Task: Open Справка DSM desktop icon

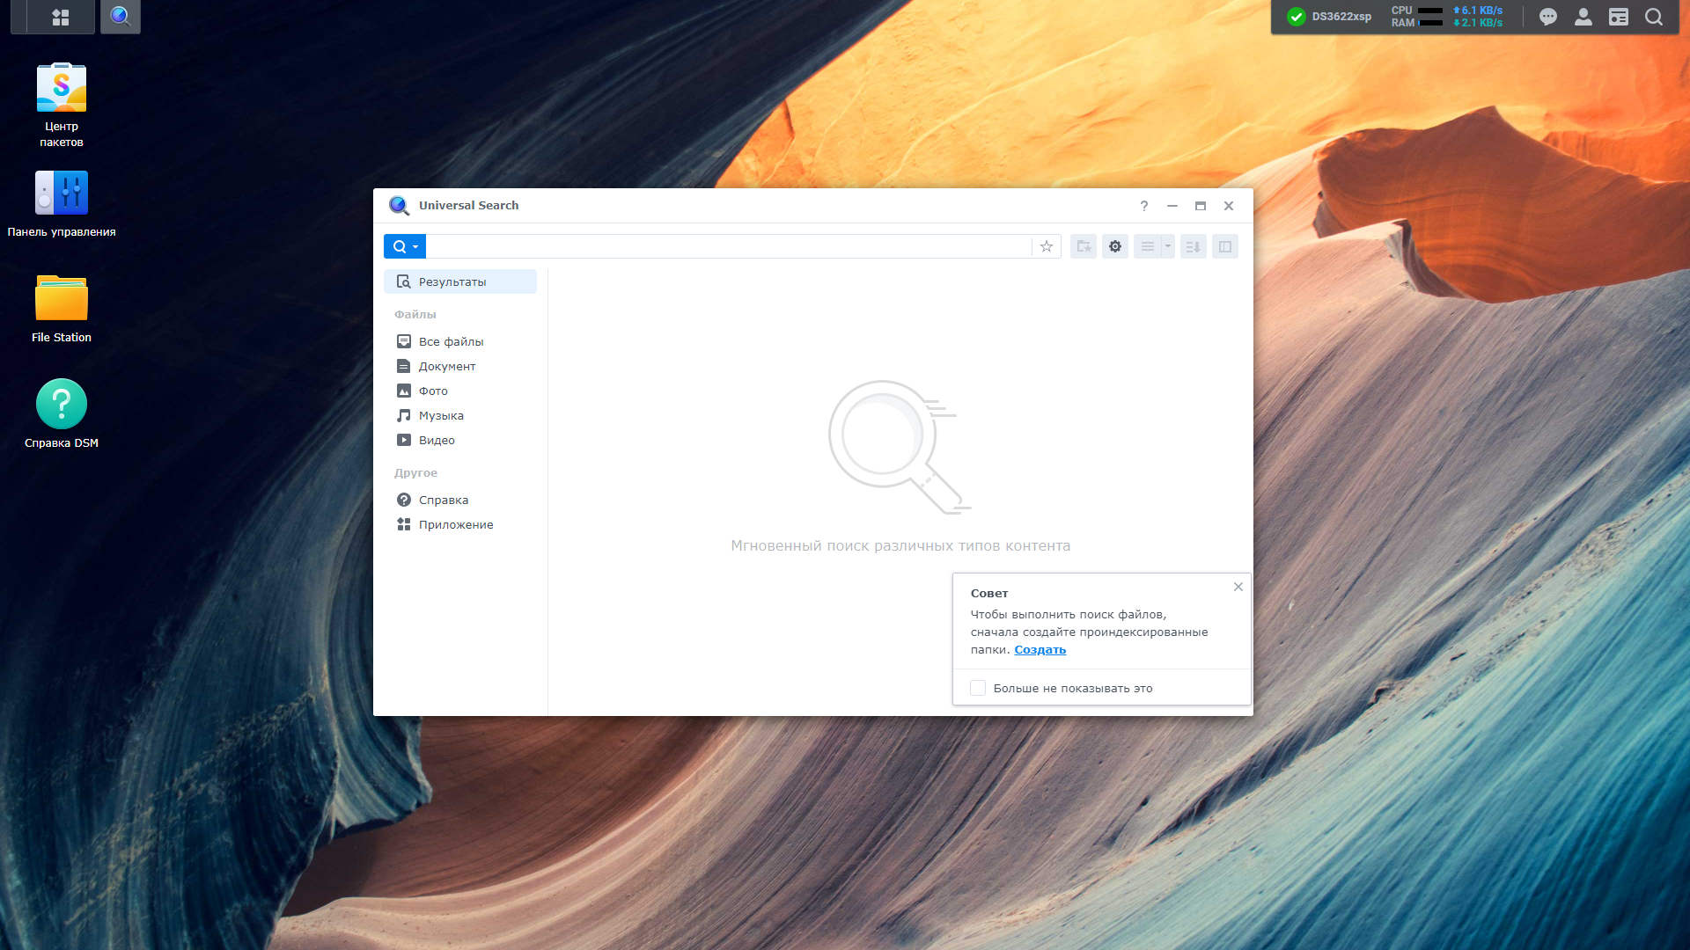Action: pyautogui.click(x=62, y=413)
